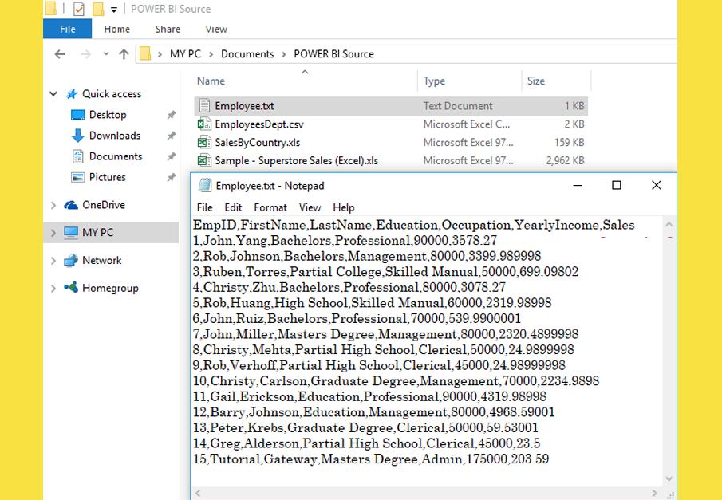Click the Homegroup icon in navigation pane
This screenshot has width=722, height=500.
click(71, 288)
